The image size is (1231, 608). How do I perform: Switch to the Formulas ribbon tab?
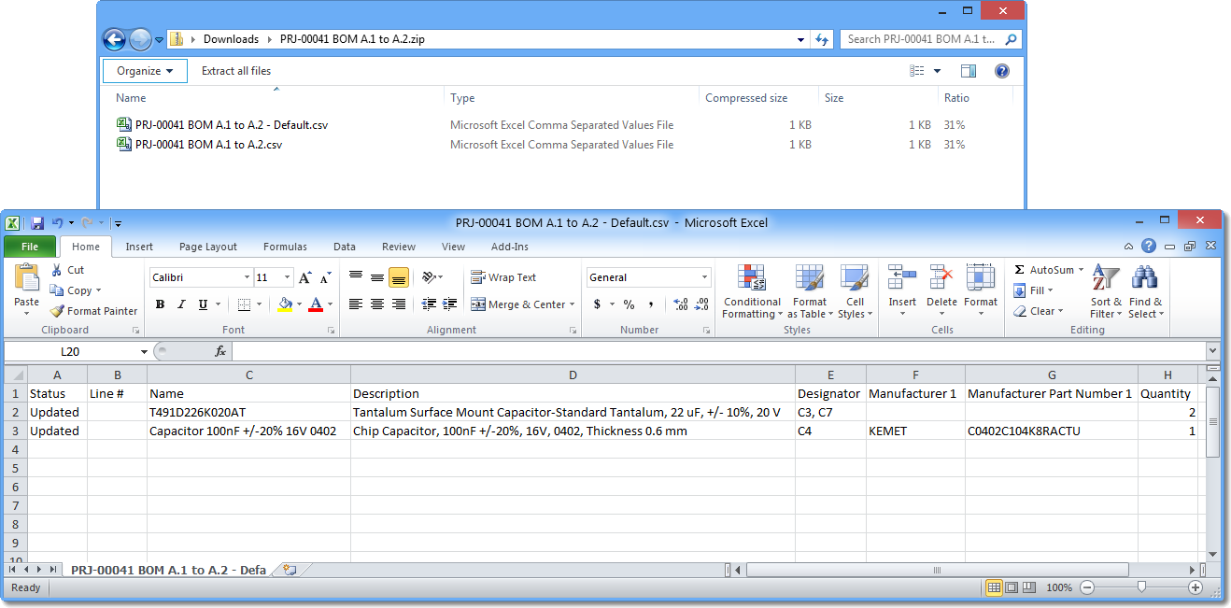click(x=285, y=247)
